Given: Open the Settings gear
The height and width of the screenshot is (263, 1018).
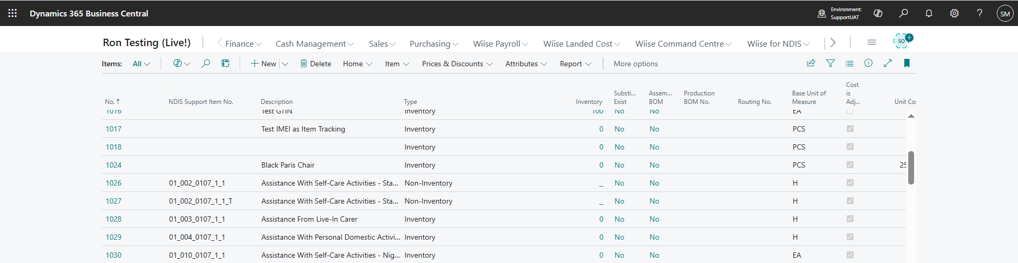Looking at the screenshot, I should [954, 13].
